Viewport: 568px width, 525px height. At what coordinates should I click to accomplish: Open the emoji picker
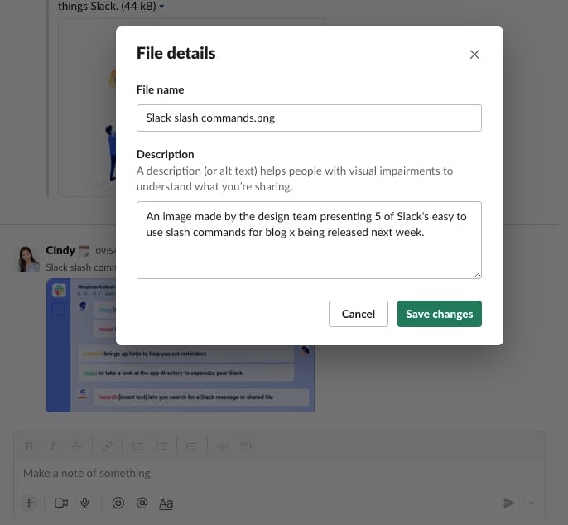(x=118, y=503)
